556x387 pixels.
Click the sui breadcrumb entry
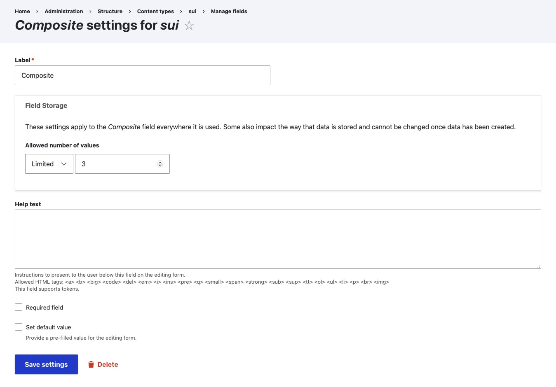[192, 11]
